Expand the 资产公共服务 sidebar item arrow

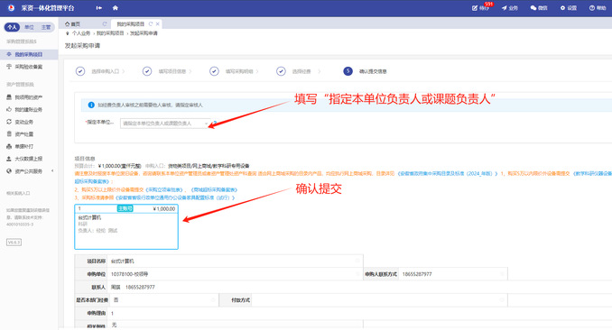pyautogui.click(x=52, y=170)
